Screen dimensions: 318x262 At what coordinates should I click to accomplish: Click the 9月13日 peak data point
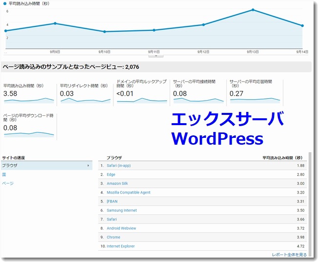253,10
